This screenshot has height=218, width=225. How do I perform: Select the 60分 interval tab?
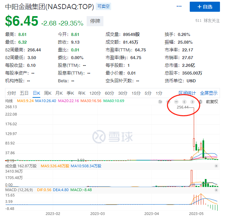[x=109, y=93]
